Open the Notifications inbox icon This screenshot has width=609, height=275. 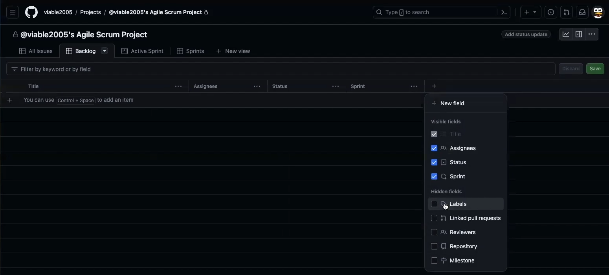(x=582, y=12)
